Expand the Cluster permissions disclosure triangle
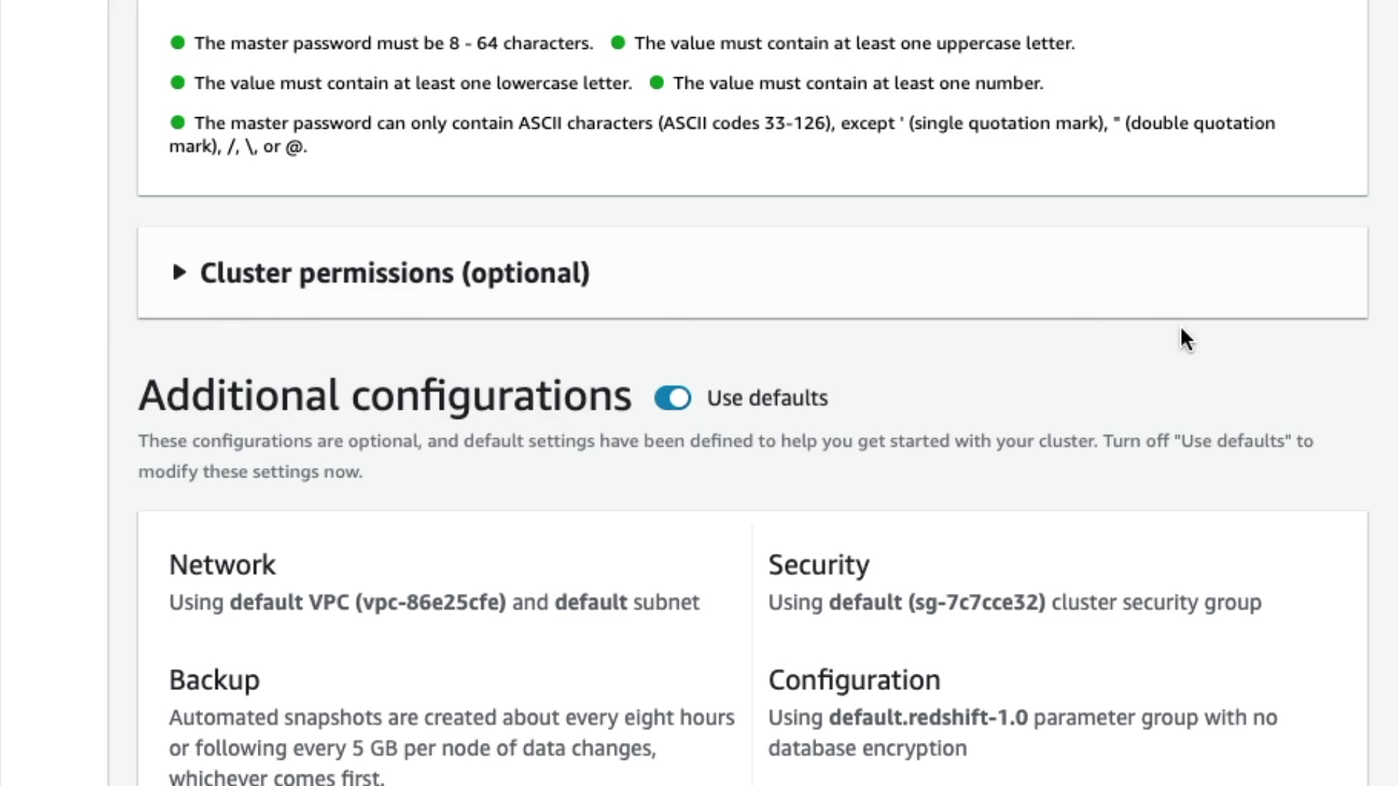This screenshot has width=1398, height=786. pyautogui.click(x=179, y=273)
